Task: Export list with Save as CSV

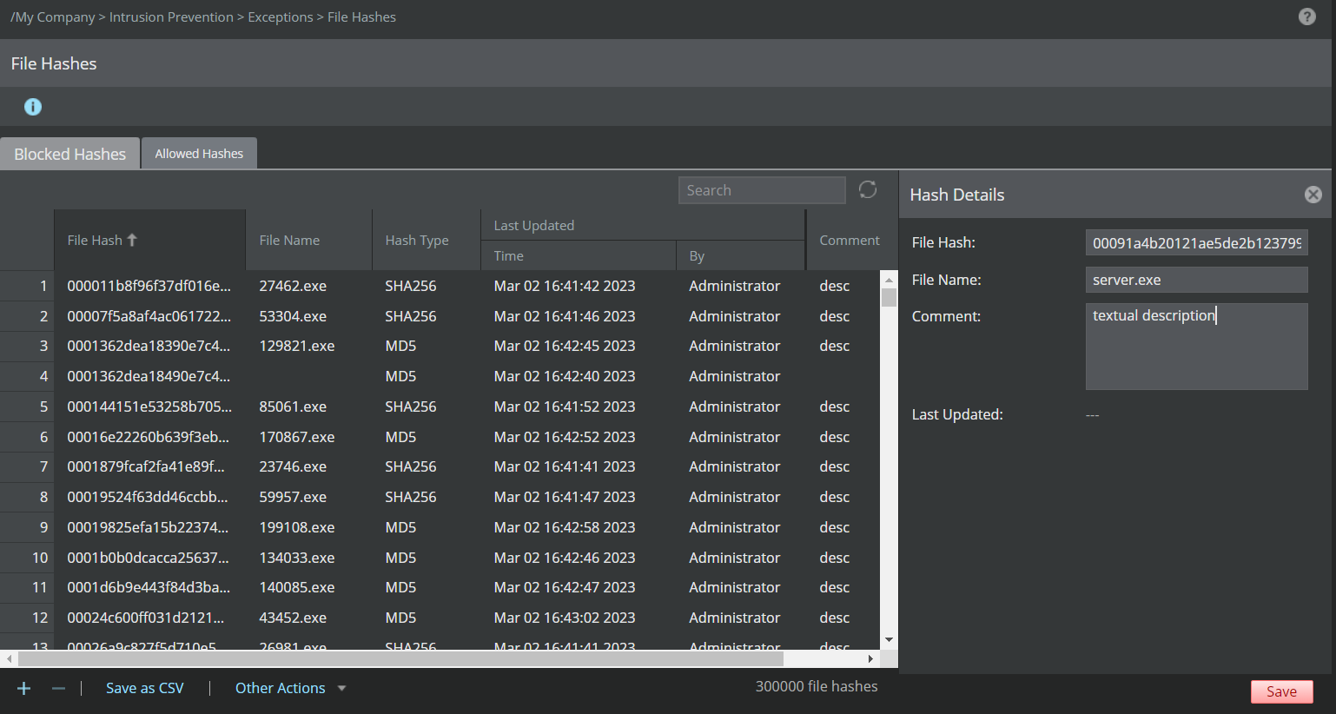Action: tap(145, 688)
